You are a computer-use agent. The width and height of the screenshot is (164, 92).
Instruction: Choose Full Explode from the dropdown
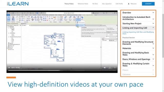point(80,25)
